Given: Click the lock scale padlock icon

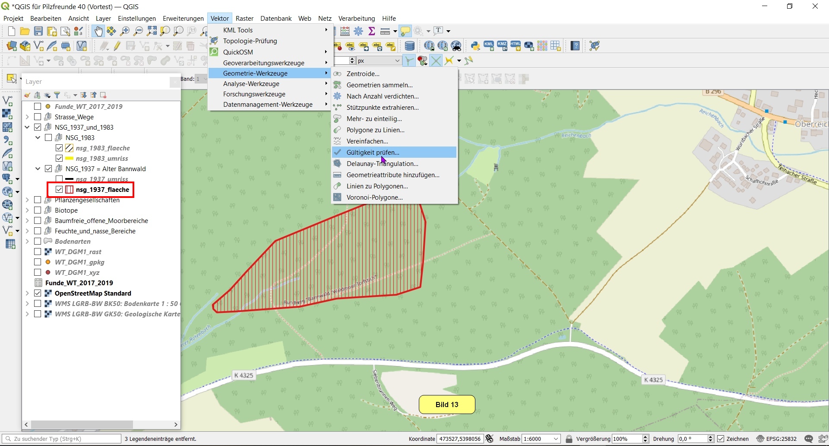Looking at the screenshot, I should click(569, 439).
